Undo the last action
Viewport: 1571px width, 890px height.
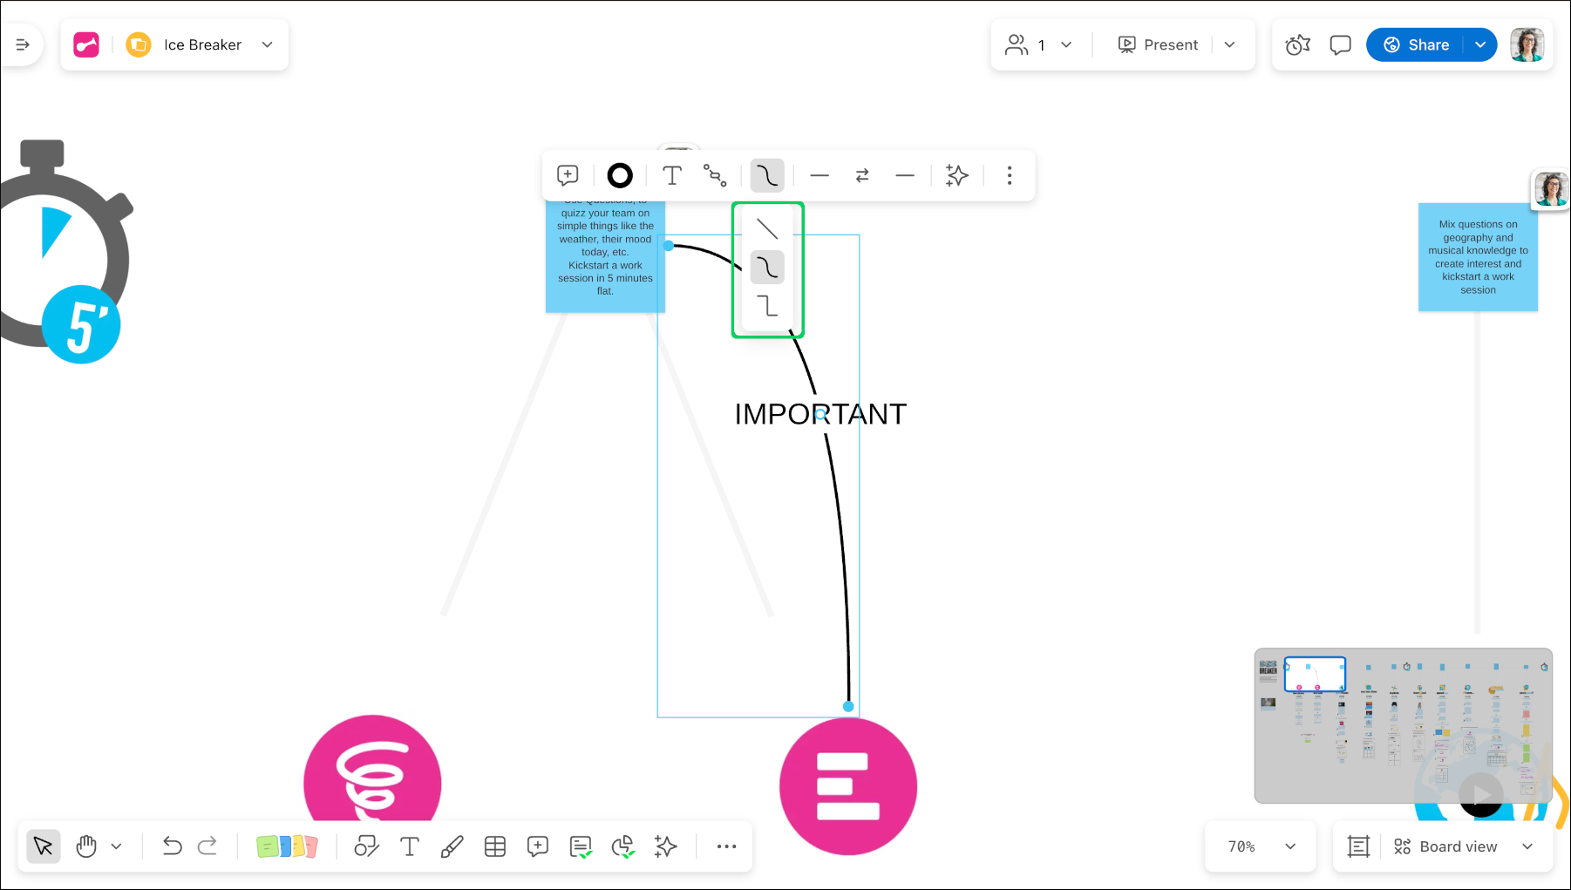172,846
